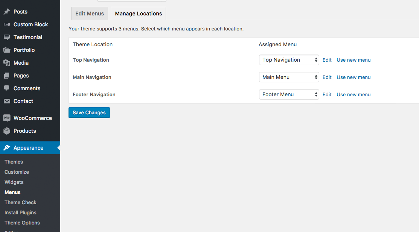Click the Custom Block sidebar icon

click(7, 24)
